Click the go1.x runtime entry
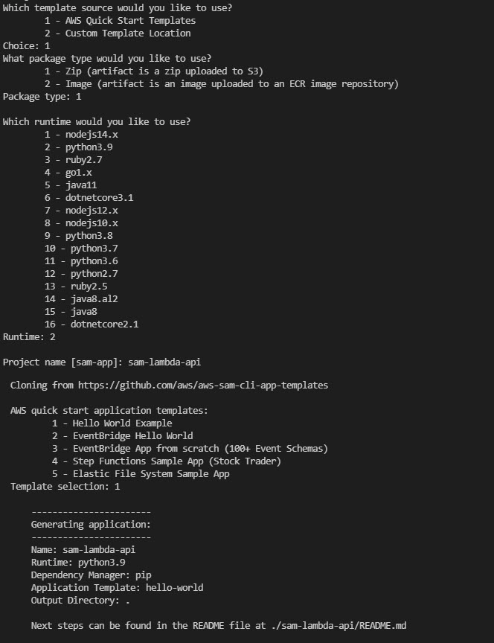Image resolution: width=494 pixels, height=643 pixels. (68, 173)
